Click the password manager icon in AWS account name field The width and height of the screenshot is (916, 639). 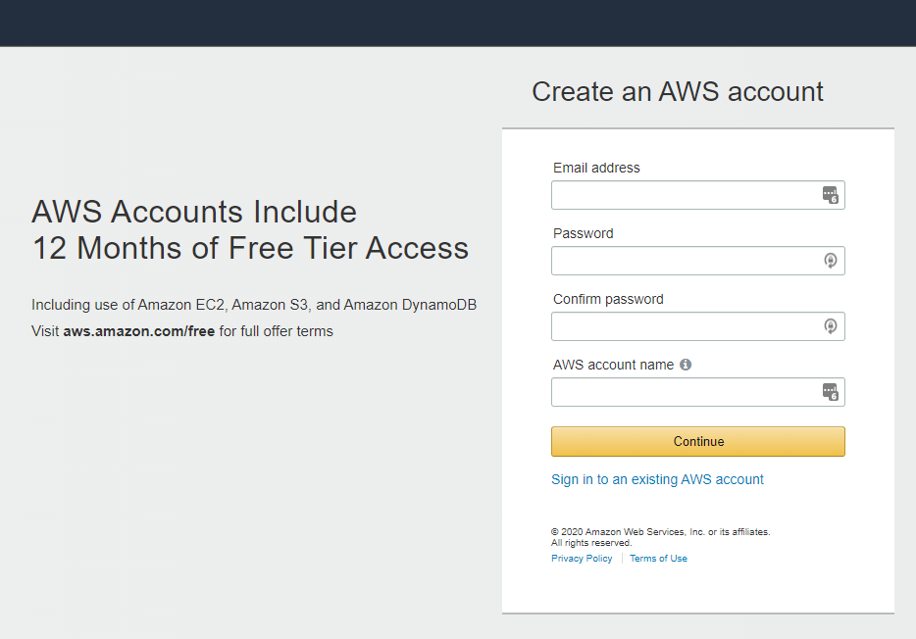click(x=830, y=392)
